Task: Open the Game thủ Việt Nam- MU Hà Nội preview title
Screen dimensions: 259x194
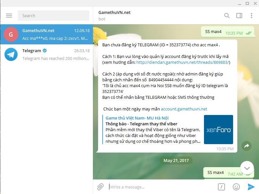Action: pos(137,118)
